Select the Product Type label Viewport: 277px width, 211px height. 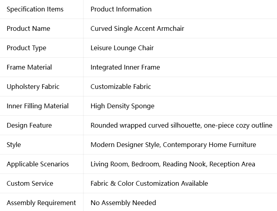(x=26, y=48)
